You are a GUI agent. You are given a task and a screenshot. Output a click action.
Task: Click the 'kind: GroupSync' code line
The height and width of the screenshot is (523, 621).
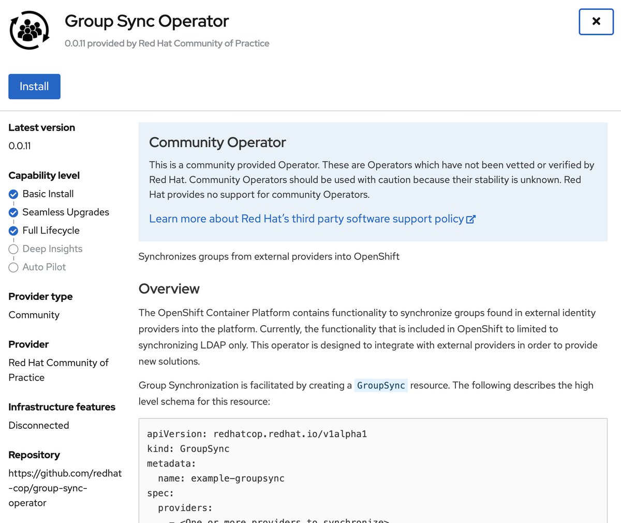point(188,448)
